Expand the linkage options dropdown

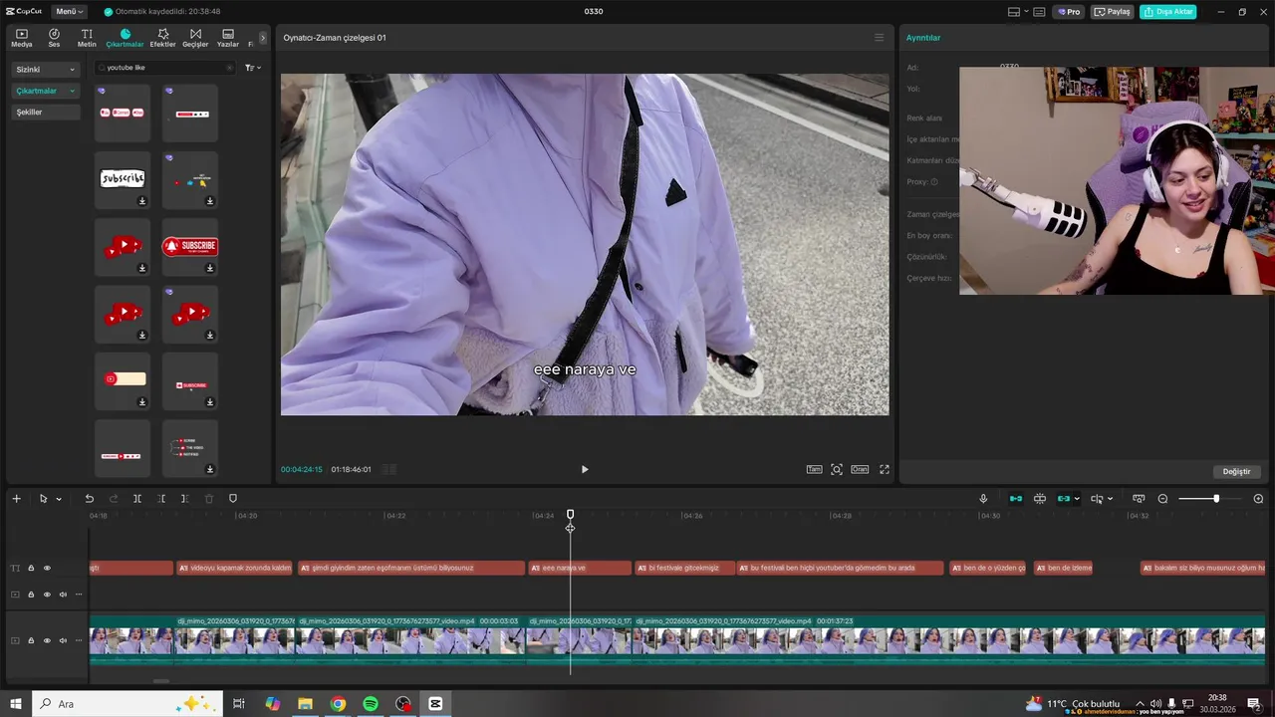(1077, 499)
